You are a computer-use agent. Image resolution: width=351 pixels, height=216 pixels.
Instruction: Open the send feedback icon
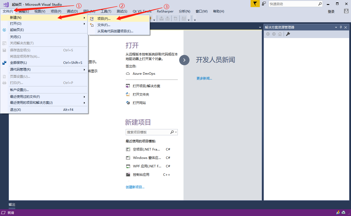pos(264,4)
